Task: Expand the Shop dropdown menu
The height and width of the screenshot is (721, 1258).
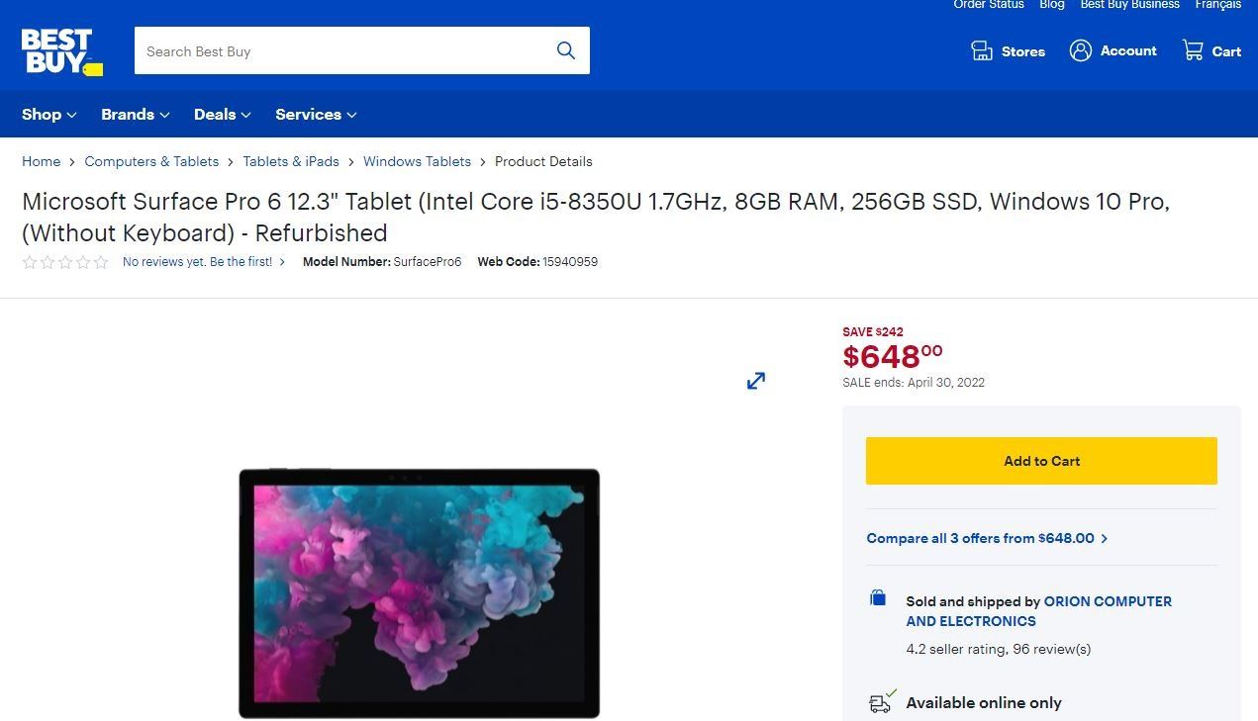Action: [49, 115]
